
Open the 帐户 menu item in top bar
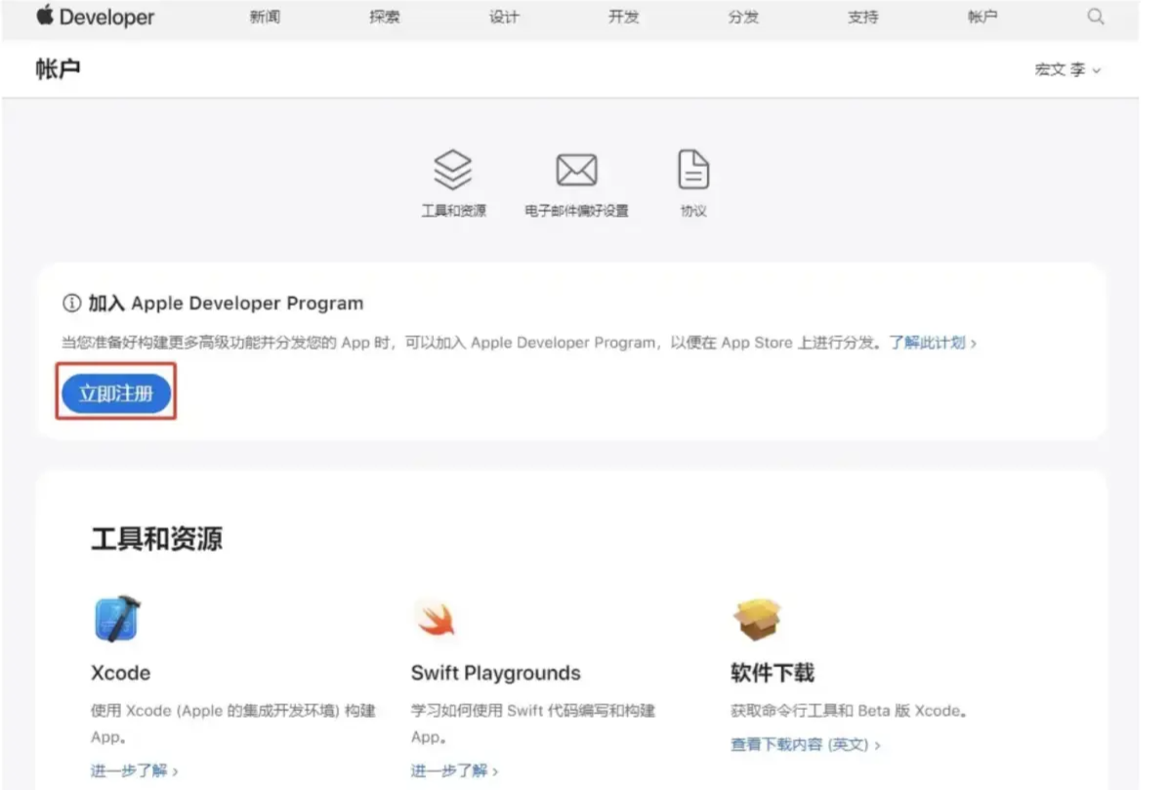point(981,17)
